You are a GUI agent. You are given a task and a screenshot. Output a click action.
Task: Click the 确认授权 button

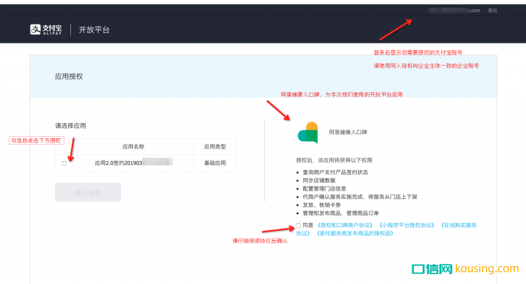[88, 192]
